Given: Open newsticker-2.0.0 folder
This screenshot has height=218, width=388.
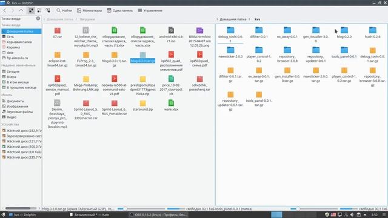Looking at the screenshot, I should (230, 53).
